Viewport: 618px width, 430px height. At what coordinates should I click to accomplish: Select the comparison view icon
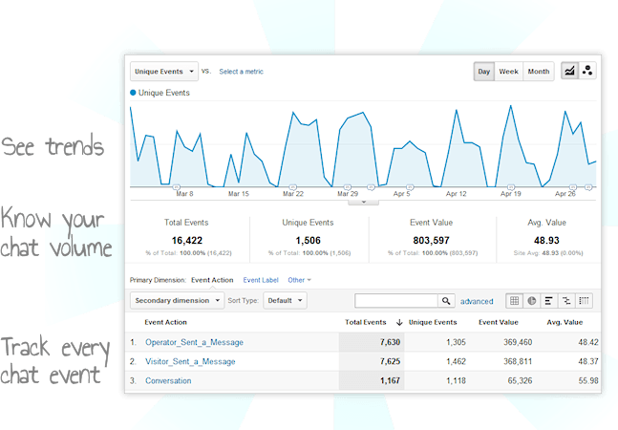[566, 300]
